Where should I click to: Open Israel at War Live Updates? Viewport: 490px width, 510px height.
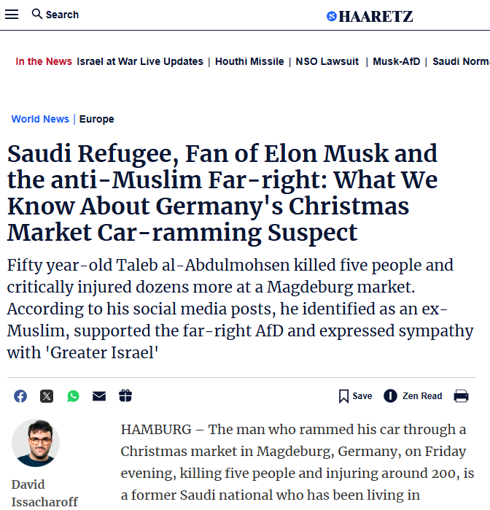point(140,62)
